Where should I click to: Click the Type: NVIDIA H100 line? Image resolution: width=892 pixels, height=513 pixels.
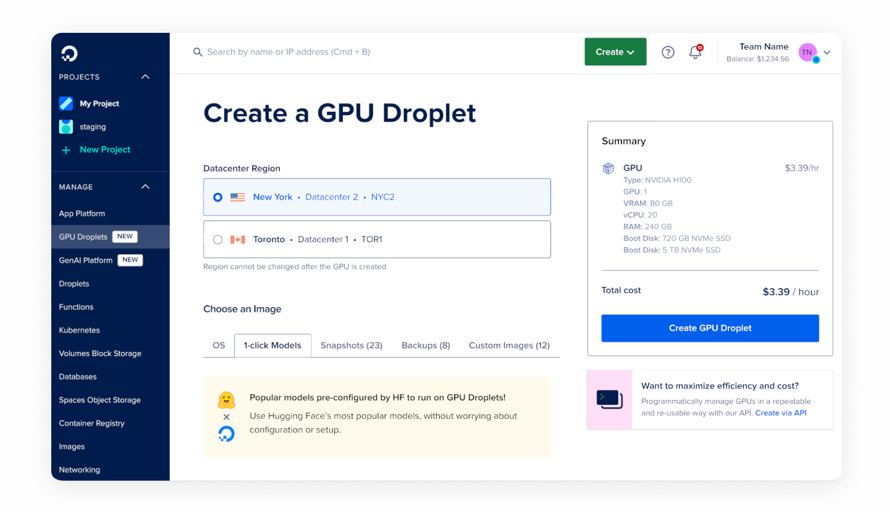click(x=657, y=180)
